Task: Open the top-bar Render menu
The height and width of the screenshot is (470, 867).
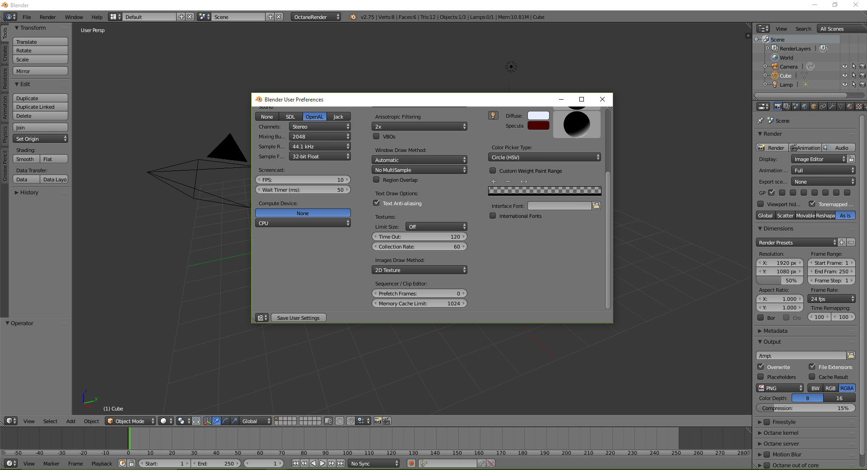Action: point(47,17)
